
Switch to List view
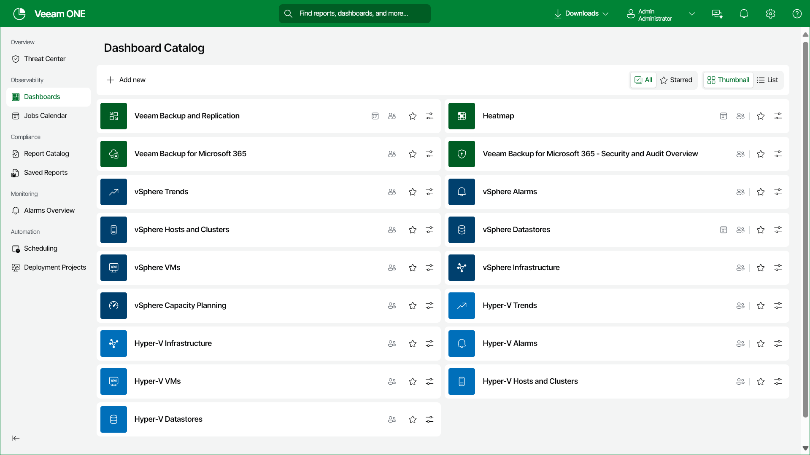pyautogui.click(x=767, y=80)
